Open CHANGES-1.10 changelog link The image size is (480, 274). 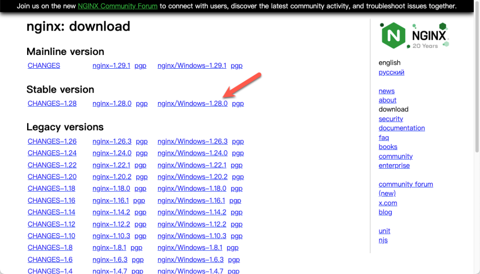tap(51, 236)
